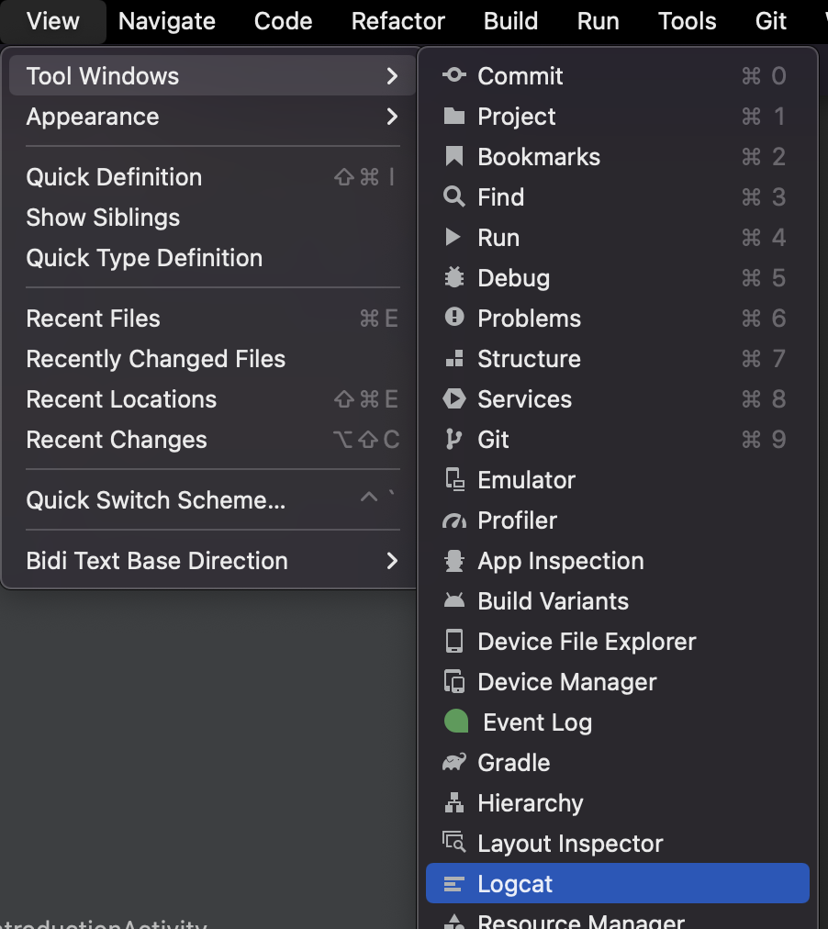The width and height of the screenshot is (828, 929).
Task: Expand Bidi Text Base Direction submenu
Action: click(392, 561)
